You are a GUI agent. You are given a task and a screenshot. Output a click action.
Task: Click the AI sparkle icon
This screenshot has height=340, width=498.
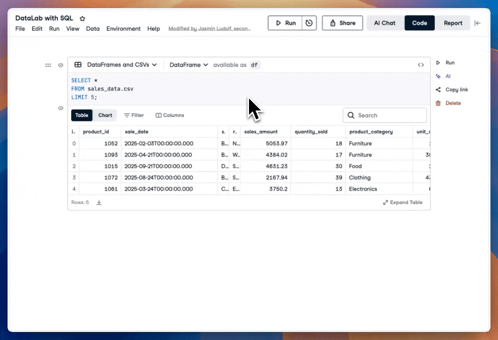[x=438, y=76]
